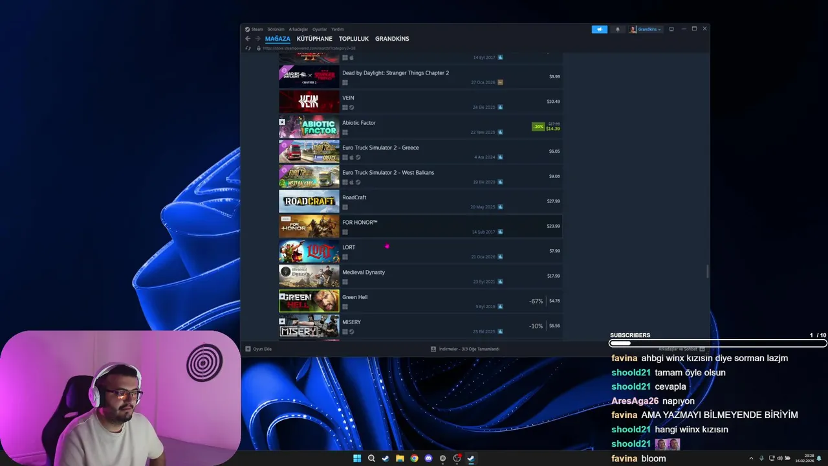This screenshot has height=466, width=828.
Task: Click the $8.99 price for Dead by Daylight
Action: click(554, 77)
